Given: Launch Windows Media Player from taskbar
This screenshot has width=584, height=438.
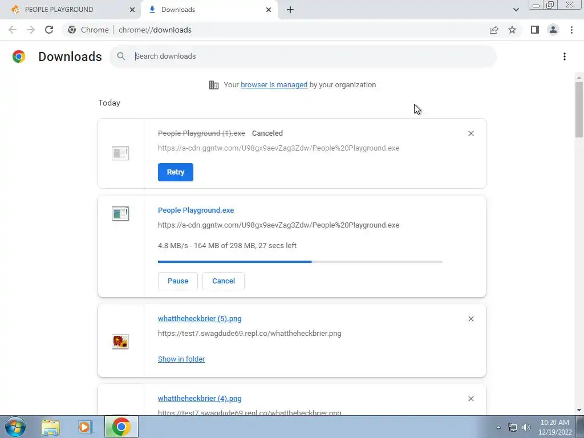Looking at the screenshot, I should pos(86,427).
